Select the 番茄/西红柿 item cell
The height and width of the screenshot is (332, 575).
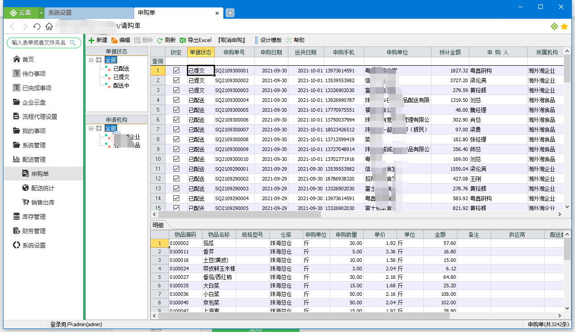(x=219, y=277)
